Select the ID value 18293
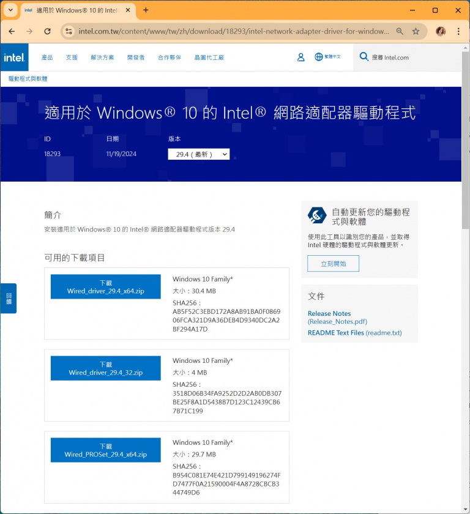The image size is (470, 514). tap(53, 154)
